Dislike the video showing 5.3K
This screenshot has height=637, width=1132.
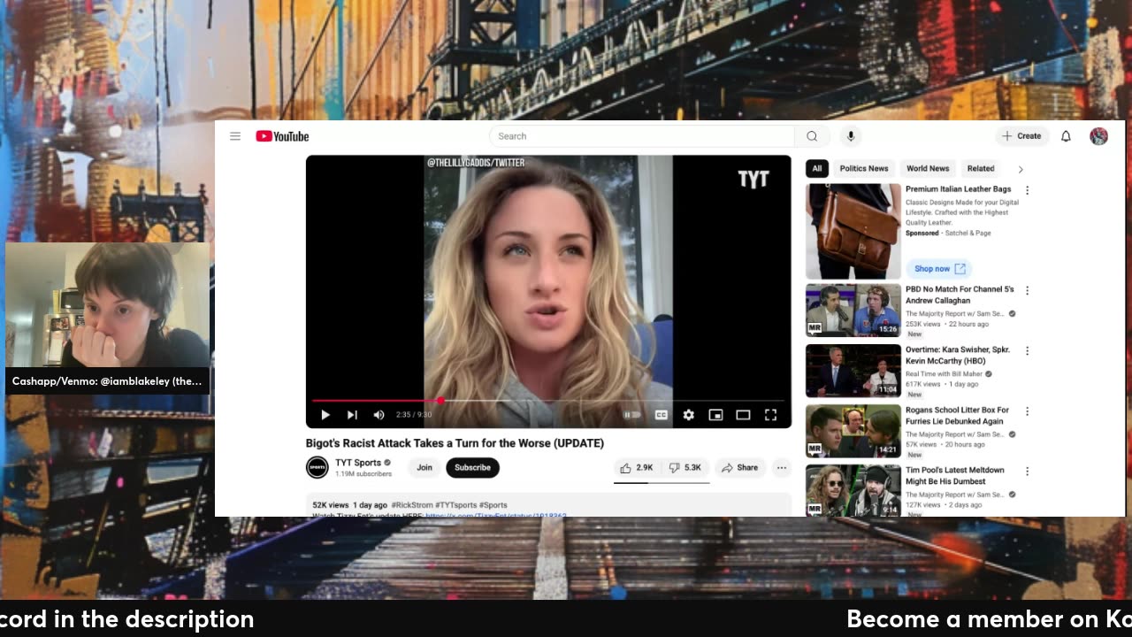tap(685, 468)
